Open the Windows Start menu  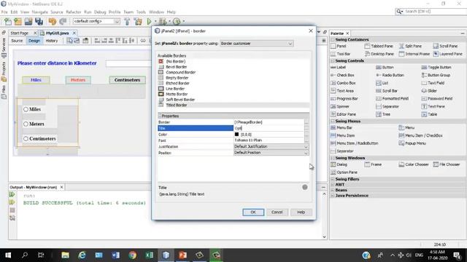[8, 255]
